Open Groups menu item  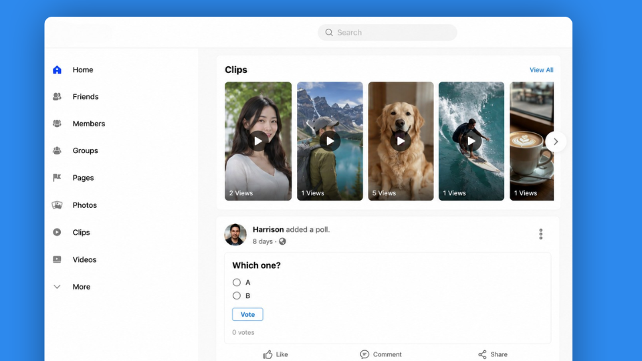(x=85, y=150)
